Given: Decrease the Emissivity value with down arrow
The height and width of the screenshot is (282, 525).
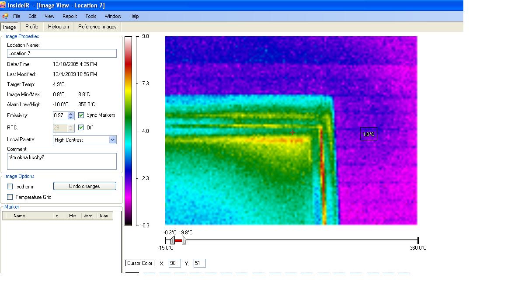Looking at the screenshot, I should click(x=71, y=118).
